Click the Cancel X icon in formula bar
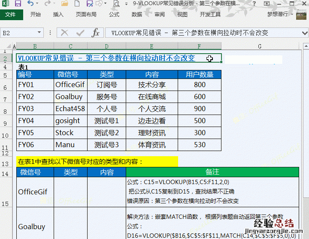The height and width of the screenshot is (239, 309). (65, 33)
